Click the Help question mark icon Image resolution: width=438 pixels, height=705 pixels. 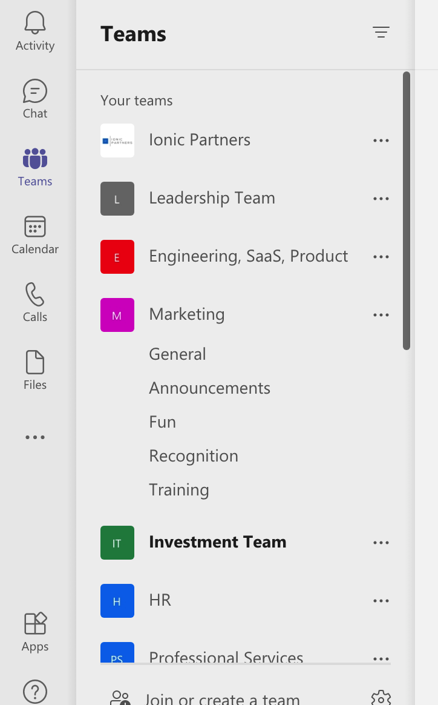pos(34,691)
